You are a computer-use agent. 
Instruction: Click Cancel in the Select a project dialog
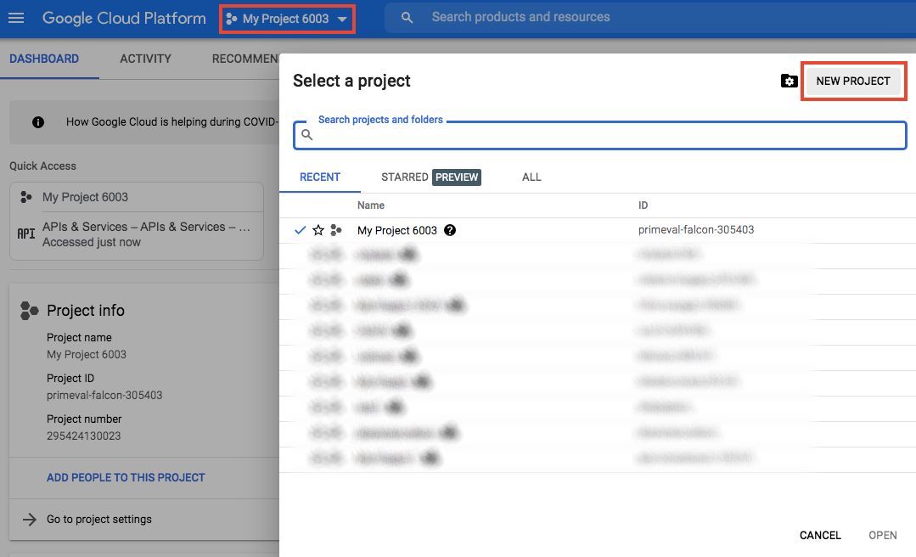click(820, 536)
